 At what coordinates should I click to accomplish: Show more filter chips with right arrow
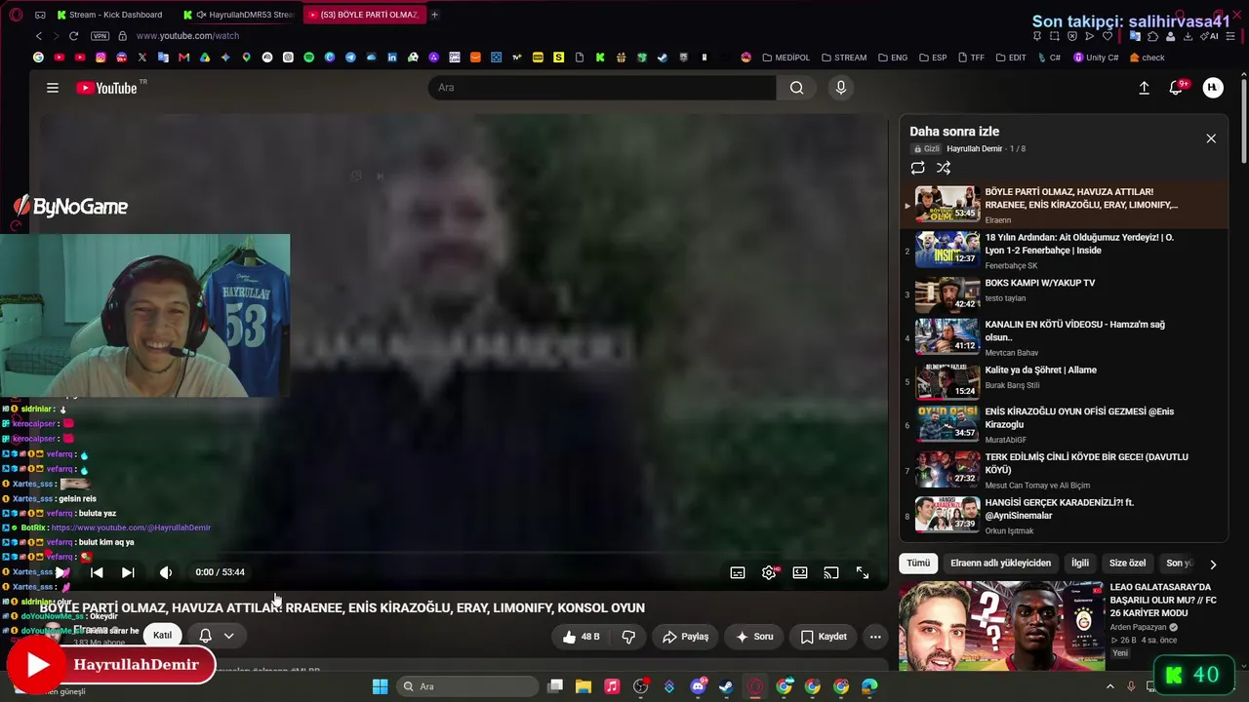click(x=1213, y=564)
